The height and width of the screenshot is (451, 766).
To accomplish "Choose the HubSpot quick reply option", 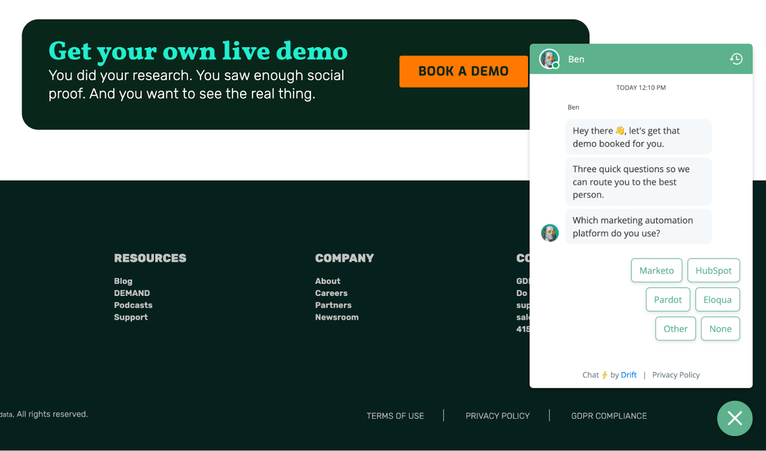I will pyautogui.click(x=713, y=270).
